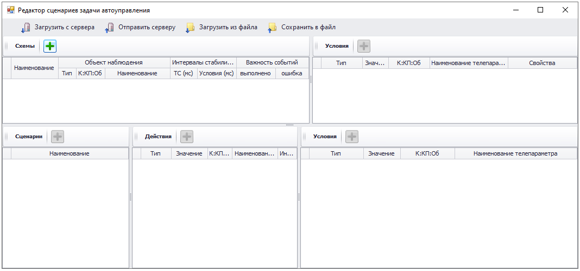Click the plus beside bottom-right Условия
This screenshot has height=271, width=580.
[352, 137]
